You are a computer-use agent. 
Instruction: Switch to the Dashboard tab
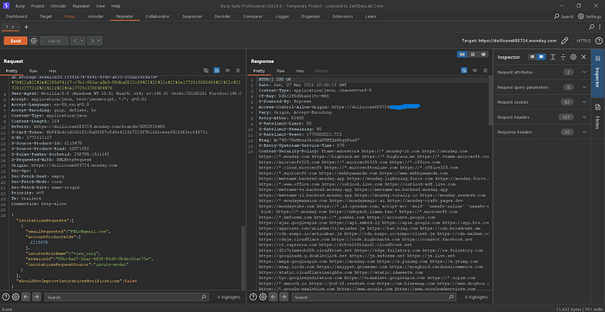click(16, 16)
